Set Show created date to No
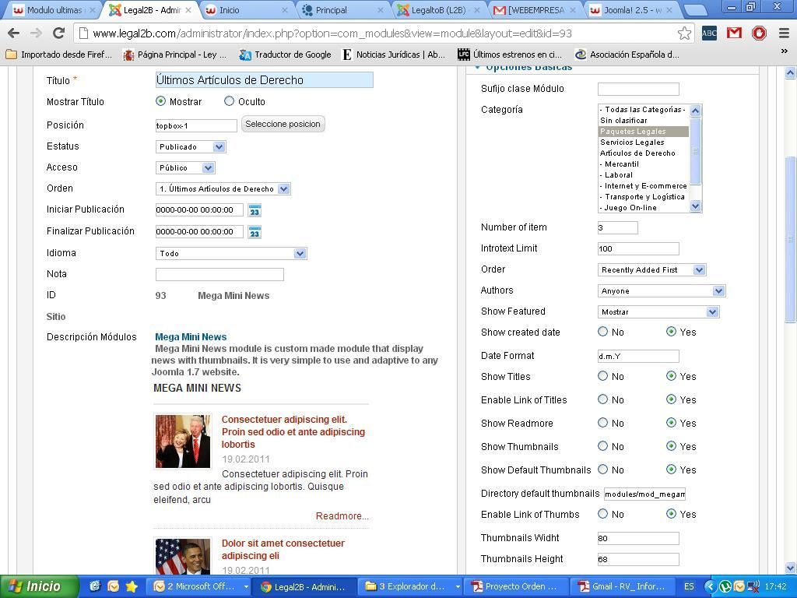 coord(603,332)
